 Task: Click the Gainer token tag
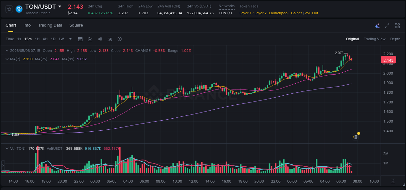pos(296,13)
